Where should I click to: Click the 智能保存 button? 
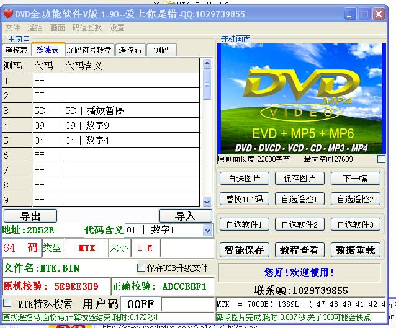[245, 250]
